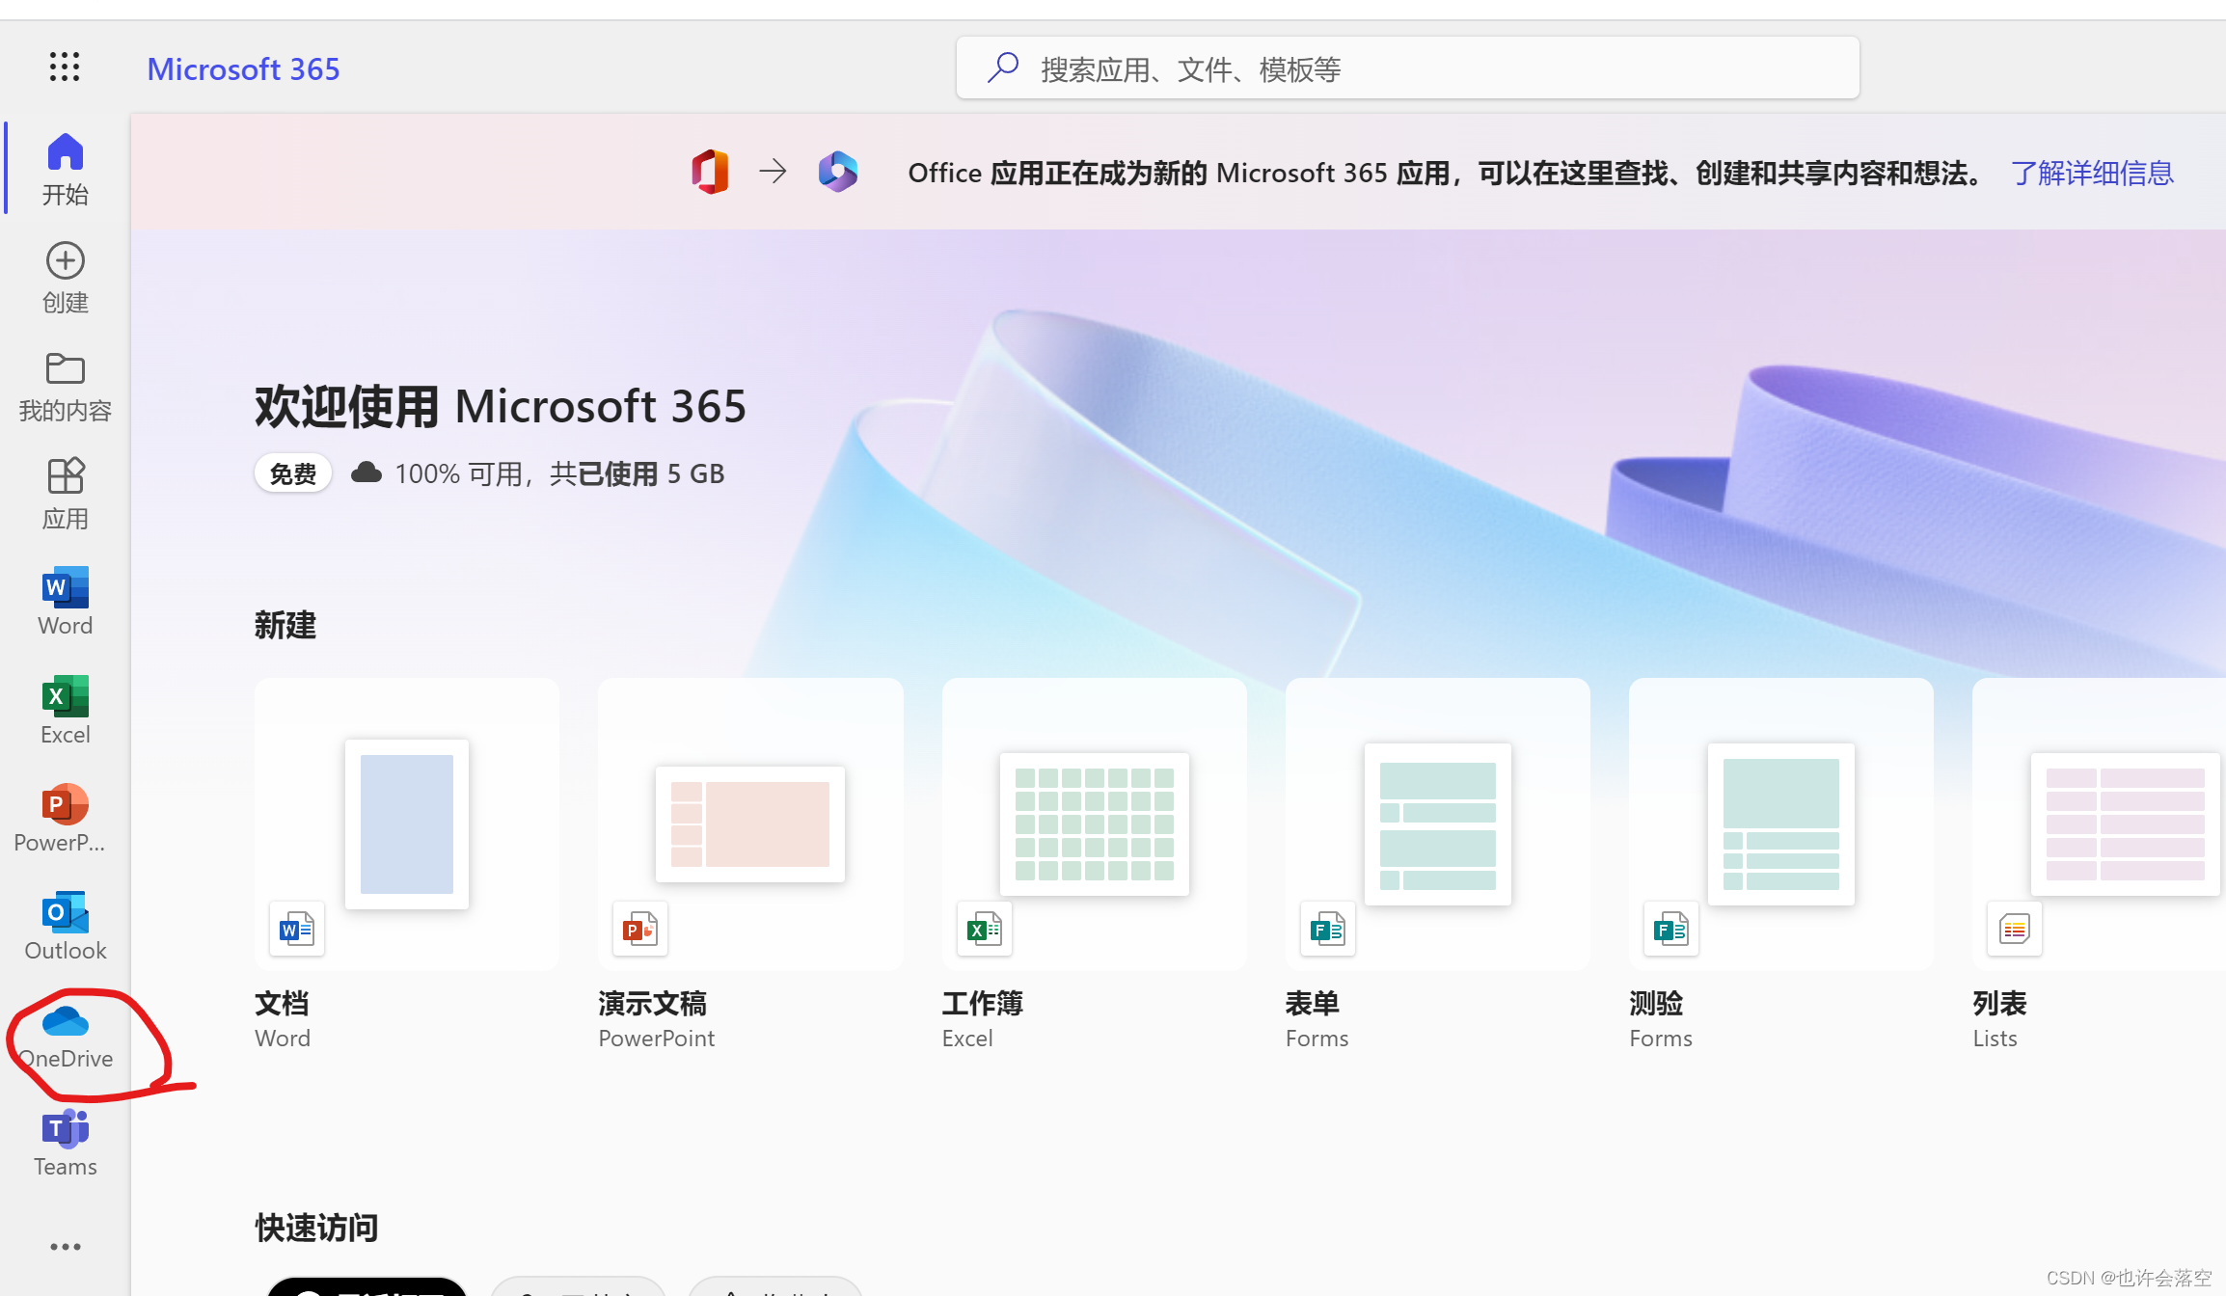Viewport: 2226px width, 1296px height.
Task: Click Excel badge on 工作簿 card
Action: click(x=985, y=930)
